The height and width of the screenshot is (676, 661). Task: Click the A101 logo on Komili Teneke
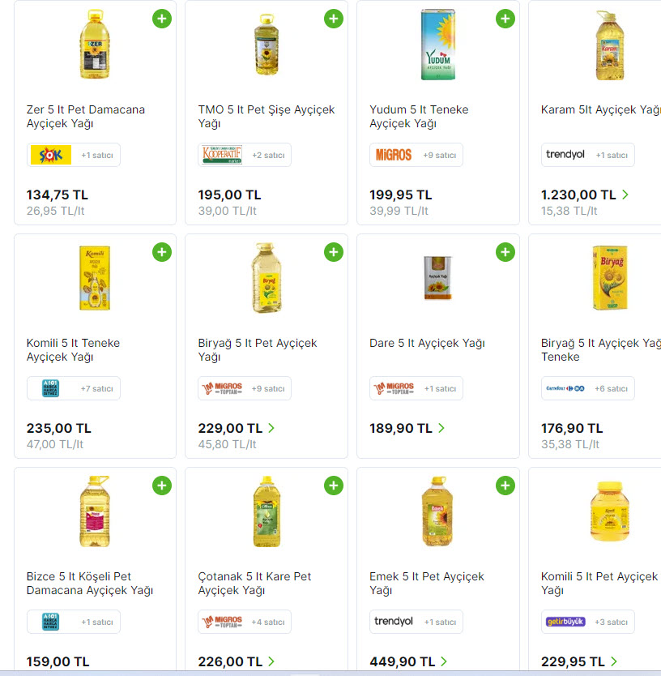click(50, 388)
